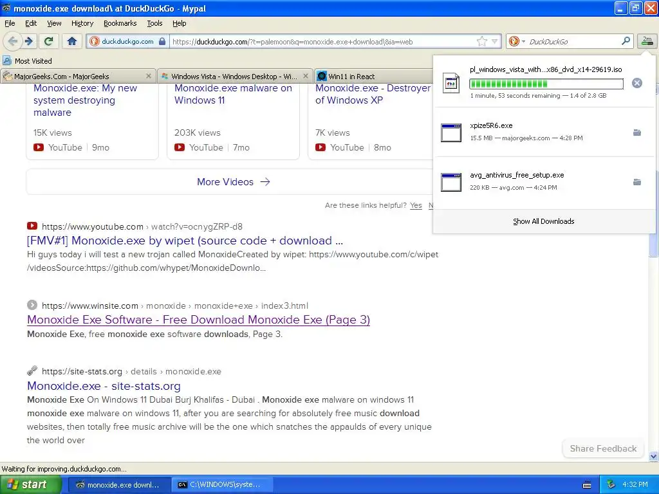Image resolution: width=659 pixels, height=494 pixels.
Task: Click the 4:32 PM taskbar clock
Action: [x=635, y=484]
